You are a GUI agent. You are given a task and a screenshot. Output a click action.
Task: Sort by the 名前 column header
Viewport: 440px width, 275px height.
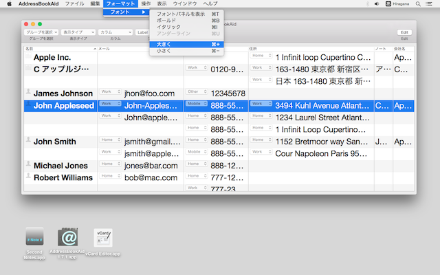click(x=60, y=49)
